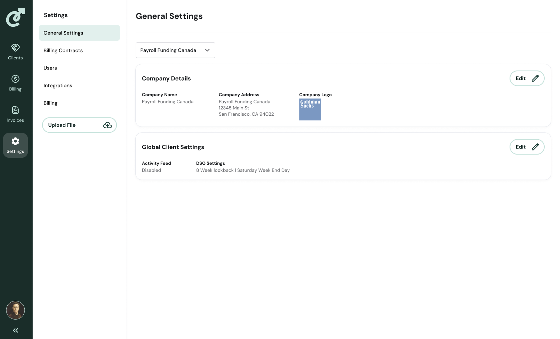Screen dimensions: 560x339
Task: Click the Goldman Sachs company logo thumbnail
Action: point(310,109)
